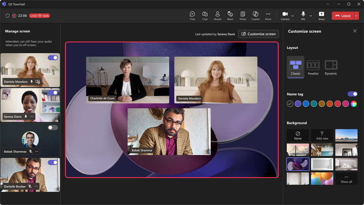Screen dimensions: 364x205
Task: Select the default checkmark name tag color
Action: [x=290, y=104]
